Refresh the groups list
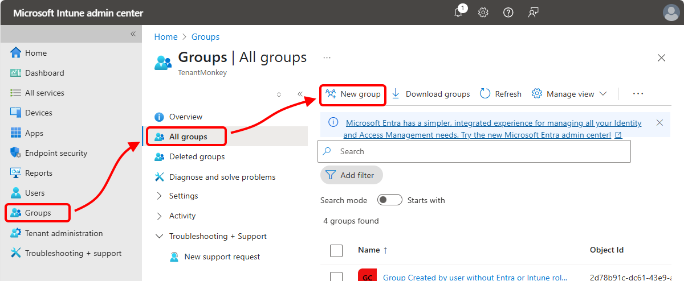Screen dimensions: 684x281 [501, 94]
